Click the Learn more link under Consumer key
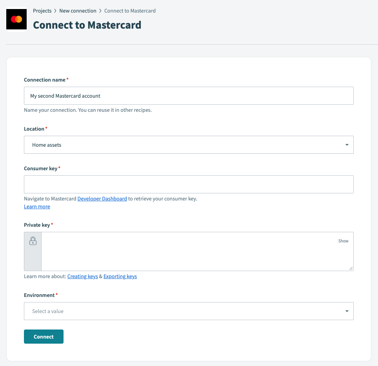378x366 pixels. click(36, 206)
